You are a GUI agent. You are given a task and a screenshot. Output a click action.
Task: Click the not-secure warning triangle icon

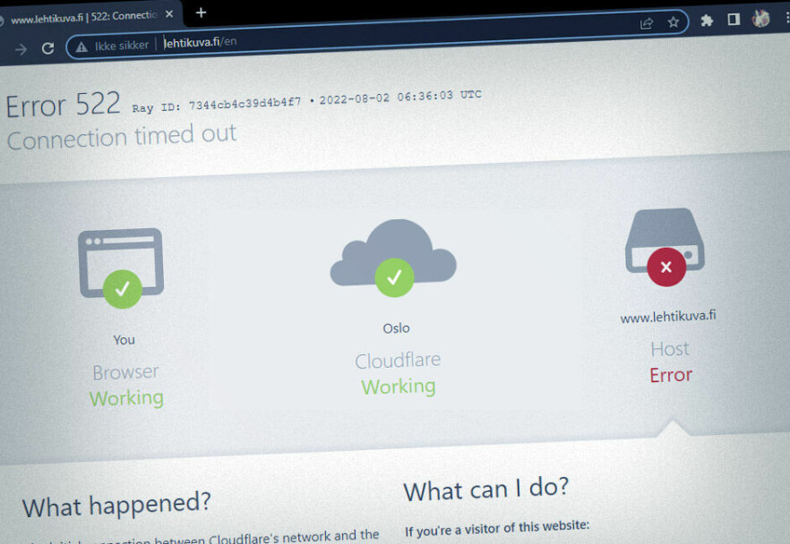tap(82, 47)
